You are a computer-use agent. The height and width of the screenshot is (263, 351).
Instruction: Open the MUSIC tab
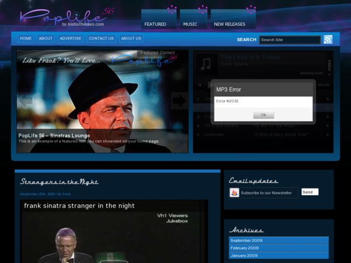point(194,20)
